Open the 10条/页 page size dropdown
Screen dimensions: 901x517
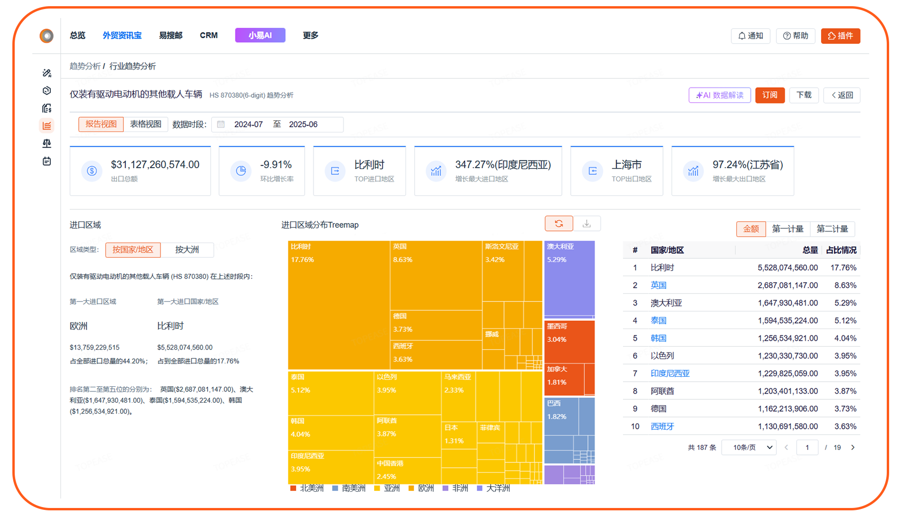click(749, 448)
